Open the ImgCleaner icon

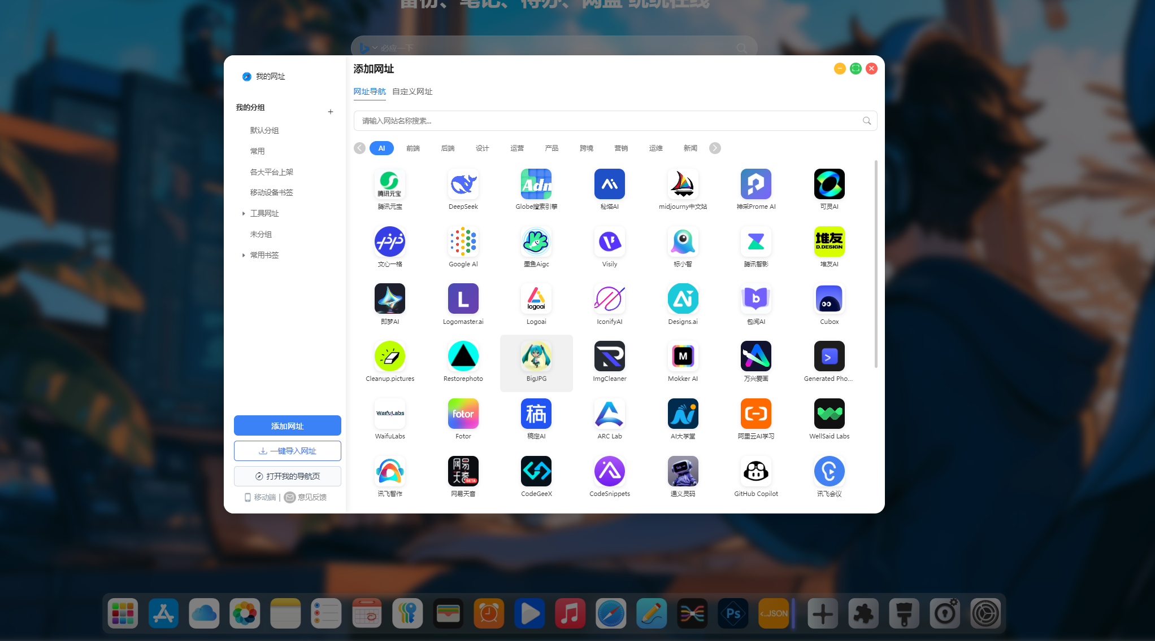(610, 356)
